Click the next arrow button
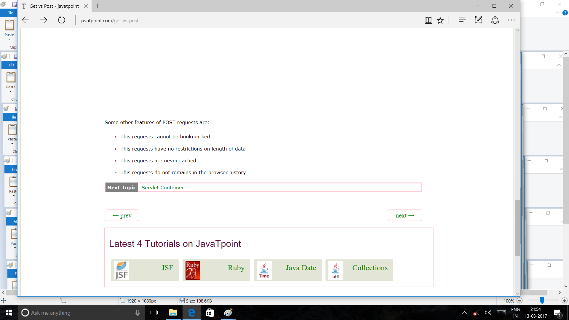This screenshot has width=569, height=320. click(x=405, y=215)
